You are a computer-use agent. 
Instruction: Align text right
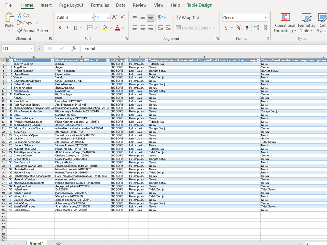tap(150, 28)
